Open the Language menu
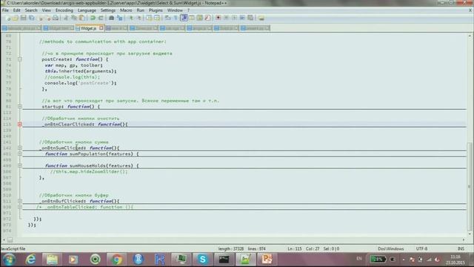This screenshot has height=267, width=474. (x=87, y=10)
